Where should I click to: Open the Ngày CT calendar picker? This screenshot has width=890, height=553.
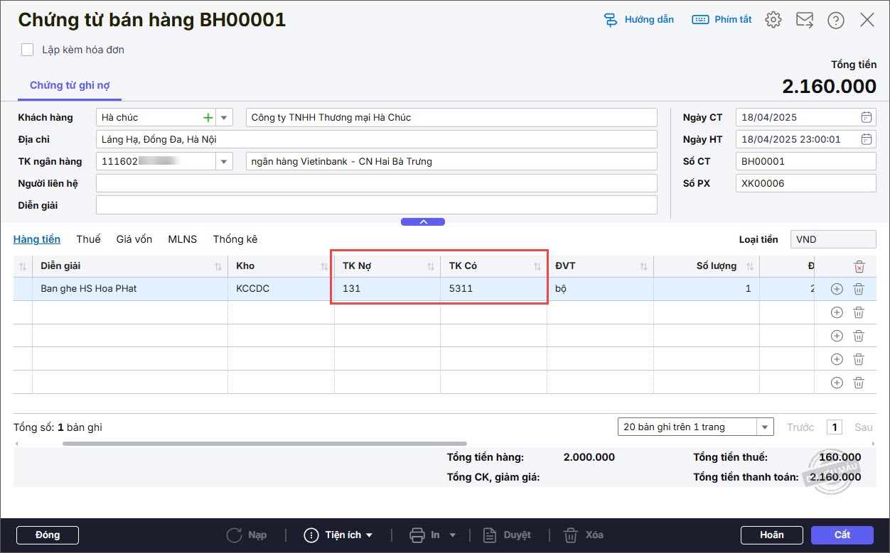coord(866,118)
